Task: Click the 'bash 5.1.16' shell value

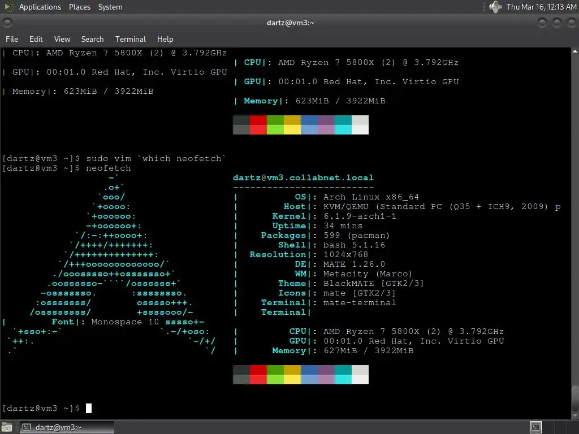Action: [354, 245]
